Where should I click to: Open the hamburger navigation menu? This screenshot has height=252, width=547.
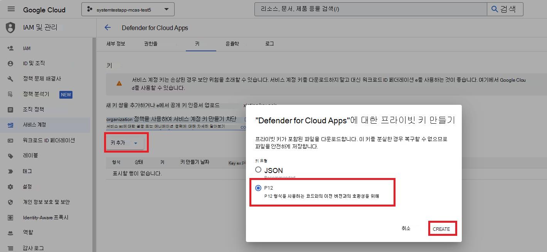(11, 9)
